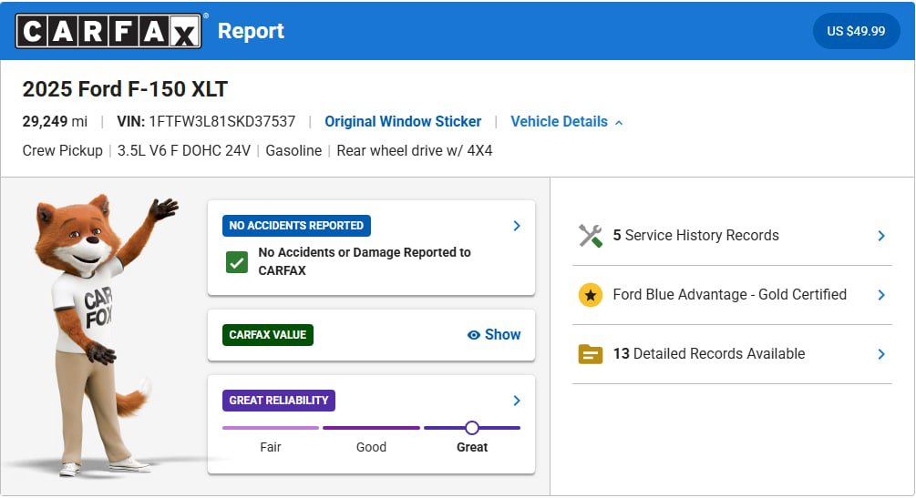Click the 'Good' reliability label
This screenshot has width=916, height=498.
[372, 447]
